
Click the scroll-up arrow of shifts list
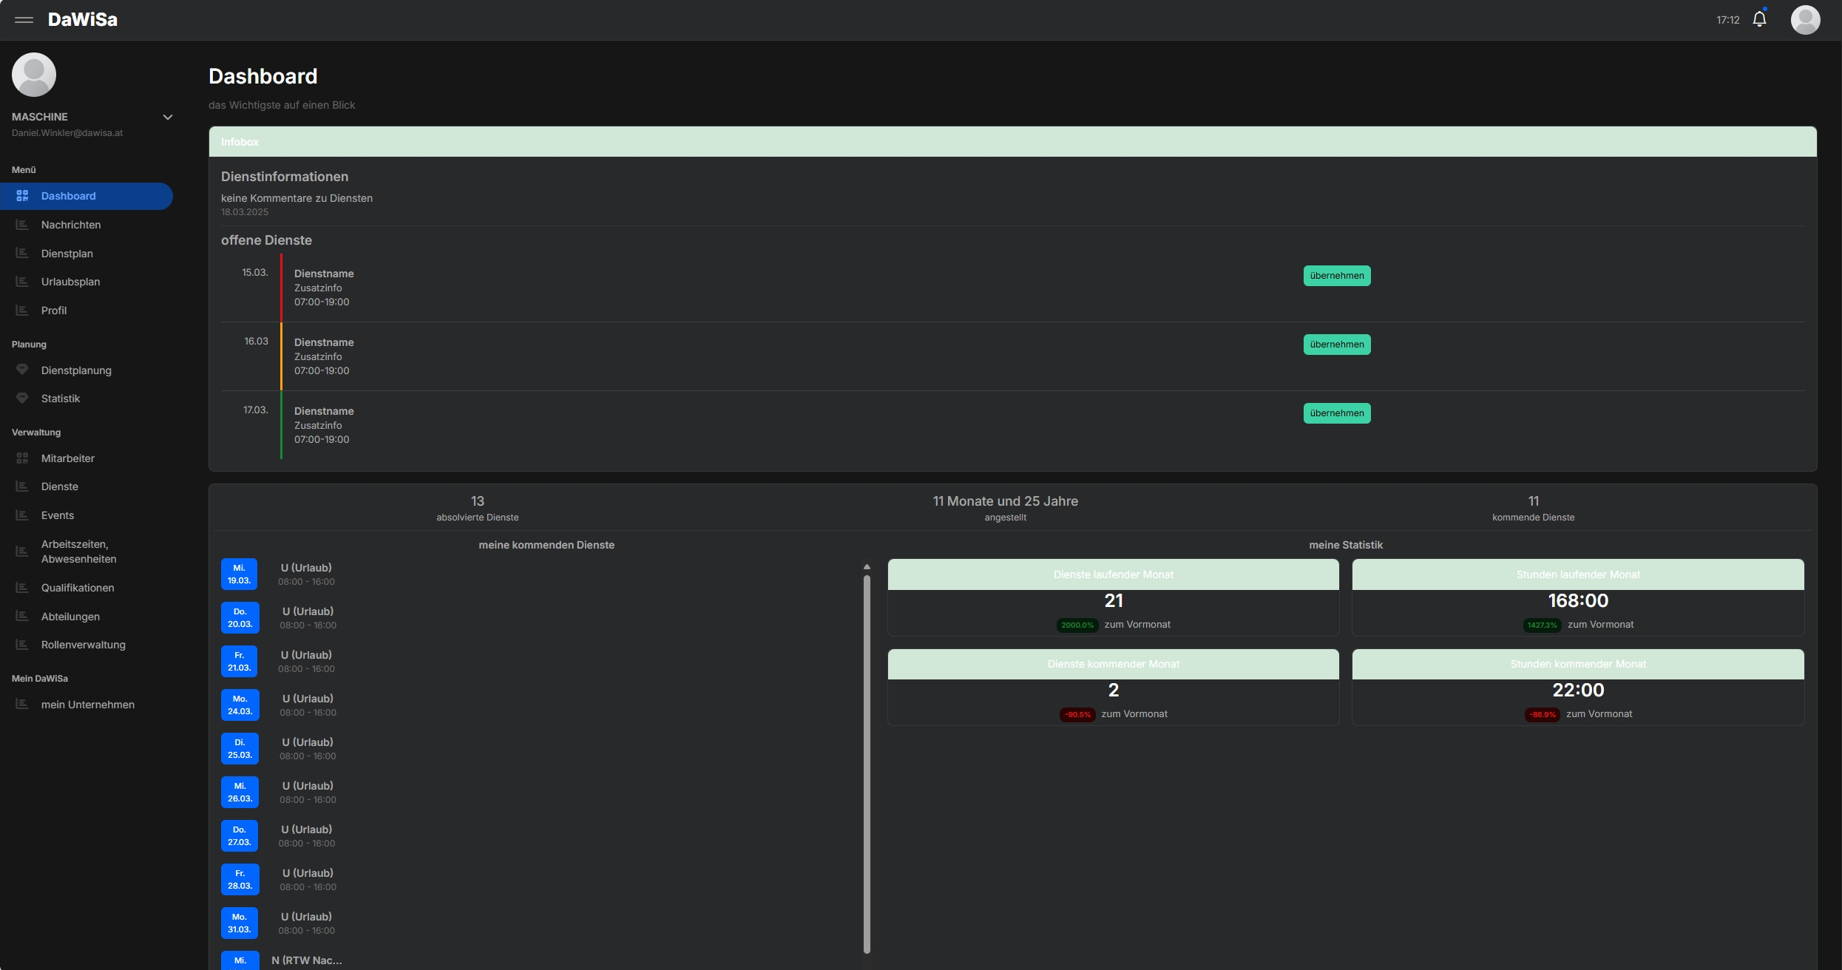pyautogui.click(x=867, y=567)
